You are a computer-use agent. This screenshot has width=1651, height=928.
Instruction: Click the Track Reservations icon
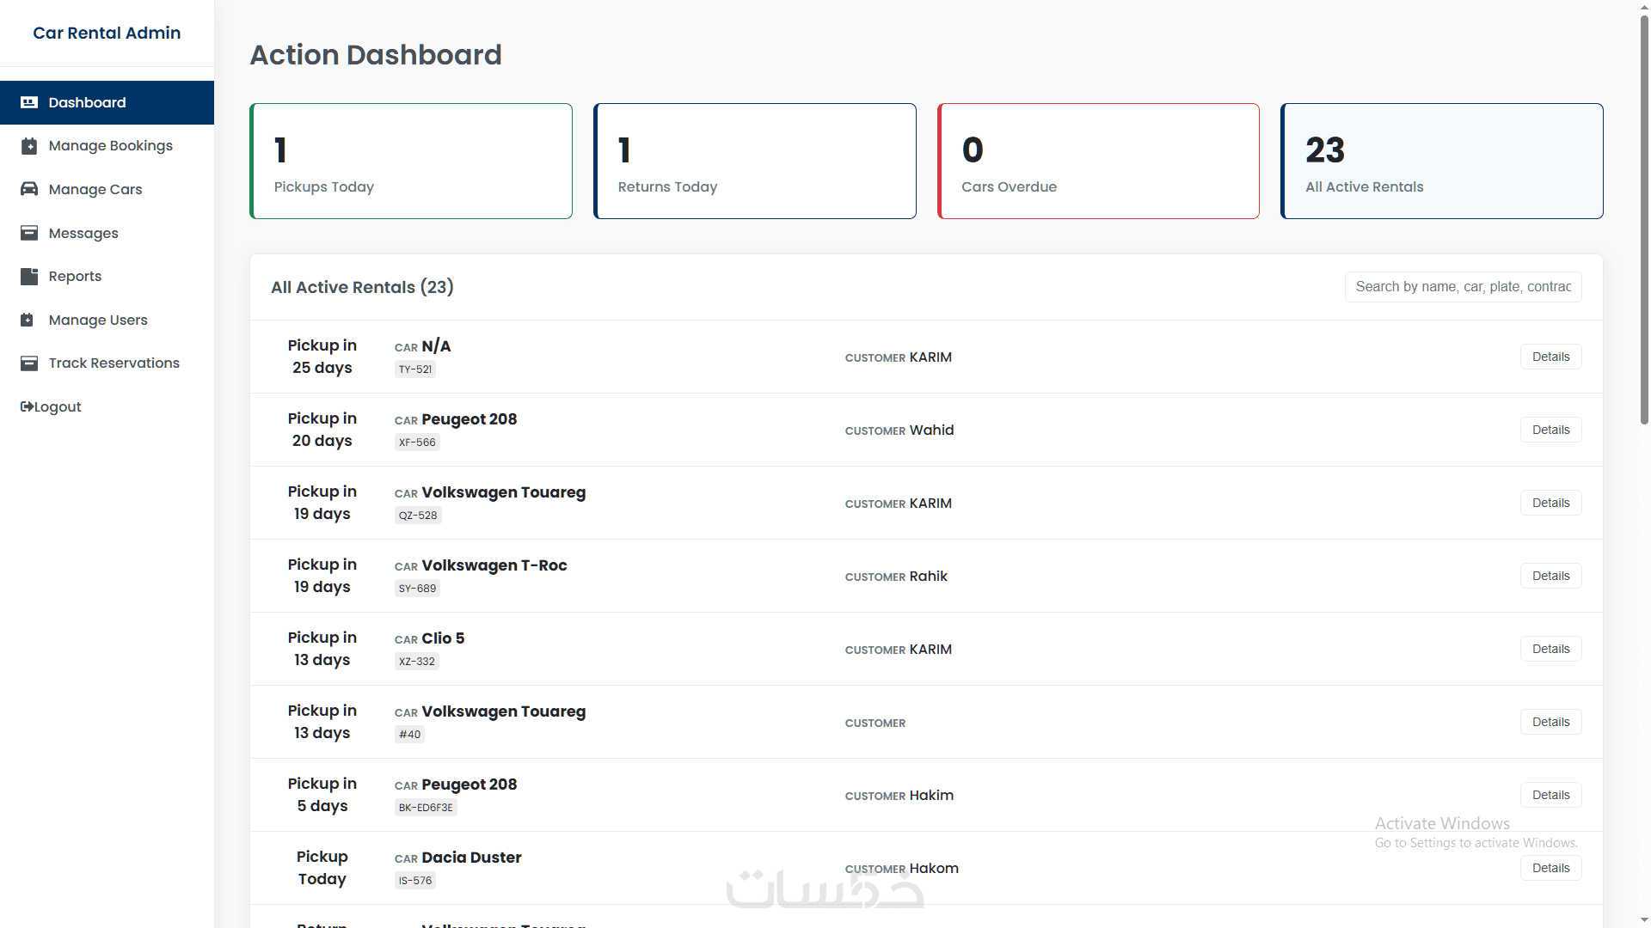29,363
